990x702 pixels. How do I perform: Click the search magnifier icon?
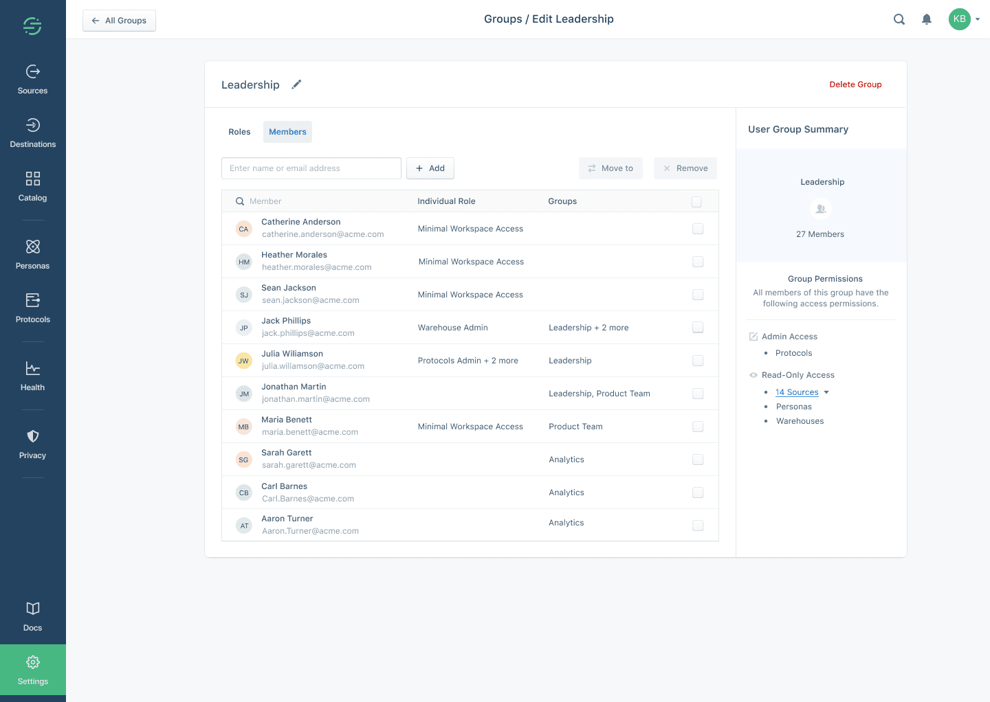coord(899,19)
